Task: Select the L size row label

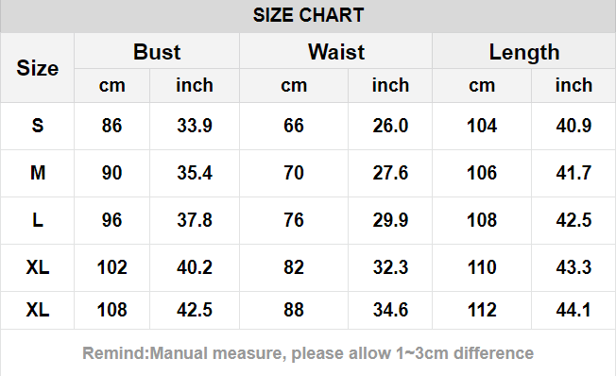Action: coord(38,220)
